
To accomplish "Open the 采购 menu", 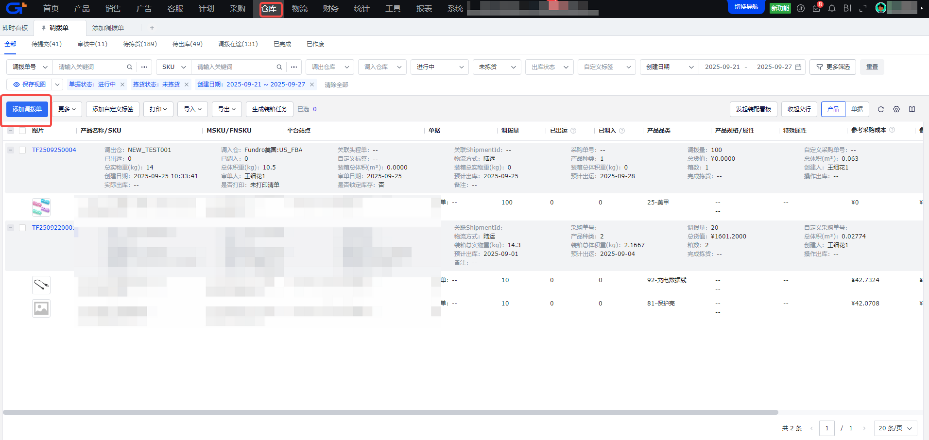I will 238,9.
